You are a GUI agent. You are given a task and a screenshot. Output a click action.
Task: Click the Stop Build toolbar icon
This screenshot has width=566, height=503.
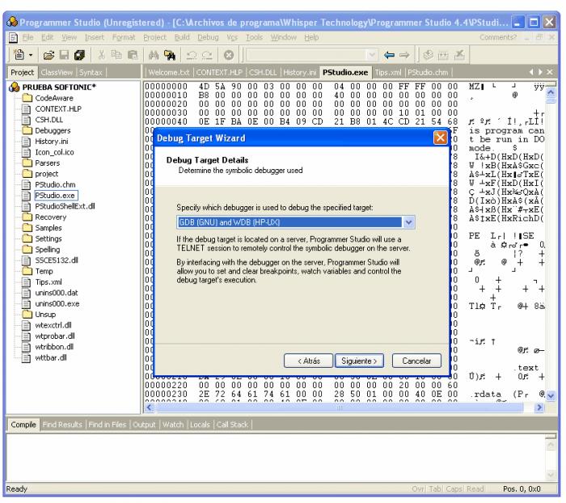click(x=459, y=55)
